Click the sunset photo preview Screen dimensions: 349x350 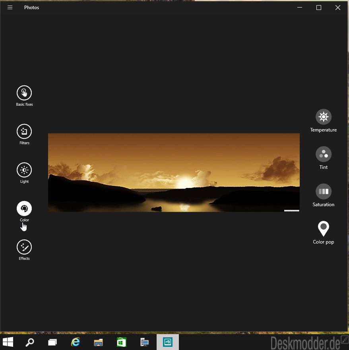(x=174, y=172)
